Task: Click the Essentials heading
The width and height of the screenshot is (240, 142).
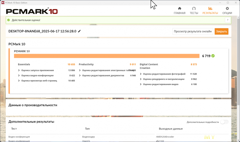Action: point(24,64)
